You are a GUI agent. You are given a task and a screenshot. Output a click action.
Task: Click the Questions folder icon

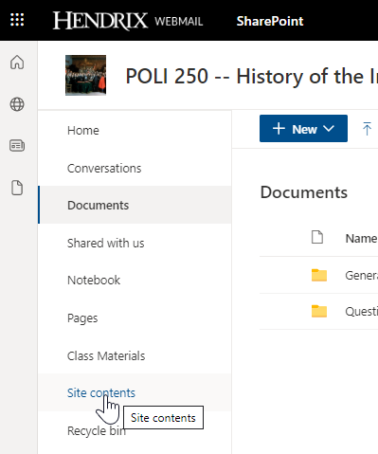(x=319, y=311)
